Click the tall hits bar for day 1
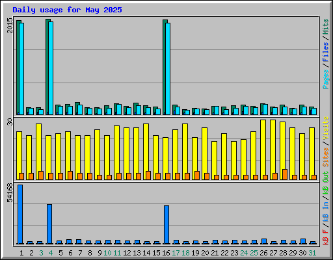The width and height of the screenshot is (333, 260). click(x=18, y=68)
